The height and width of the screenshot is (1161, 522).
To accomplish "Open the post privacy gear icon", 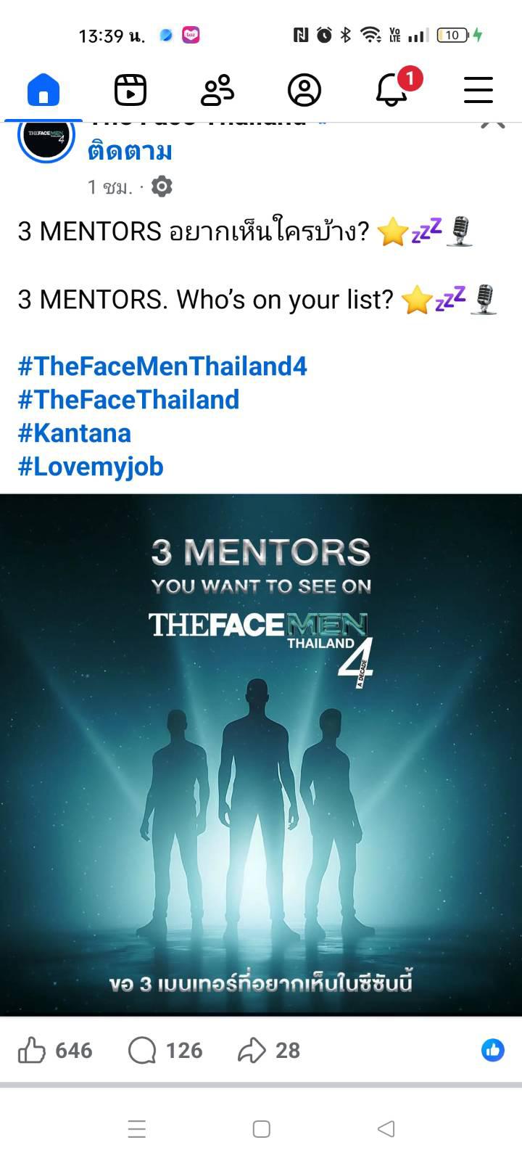I will point(162,187).
